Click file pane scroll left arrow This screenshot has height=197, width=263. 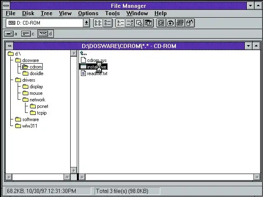pyautogui.click(x=82, y=177)
